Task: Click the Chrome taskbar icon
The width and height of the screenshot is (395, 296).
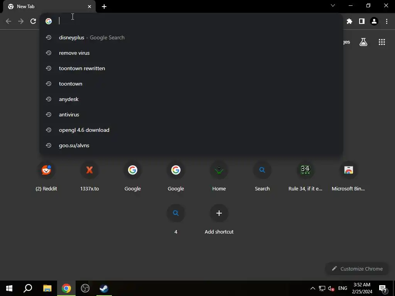Action: (x=66, y=288)
